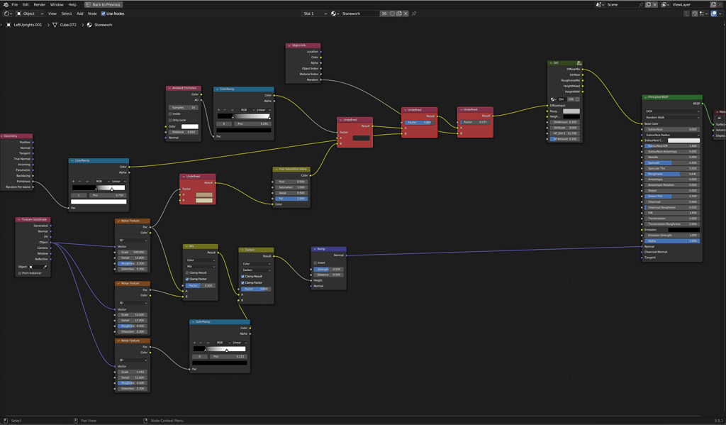Click the overlay toggle icon top right
Image resolution: width=726 pixels, height=425 pixels.
click(x=713, y=13)
